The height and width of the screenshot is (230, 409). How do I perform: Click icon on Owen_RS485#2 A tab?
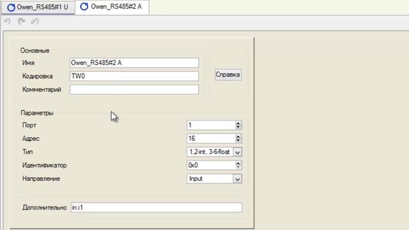pos(84,6)
